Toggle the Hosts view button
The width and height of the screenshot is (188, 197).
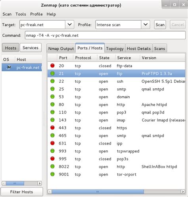[x=11, y=48]
